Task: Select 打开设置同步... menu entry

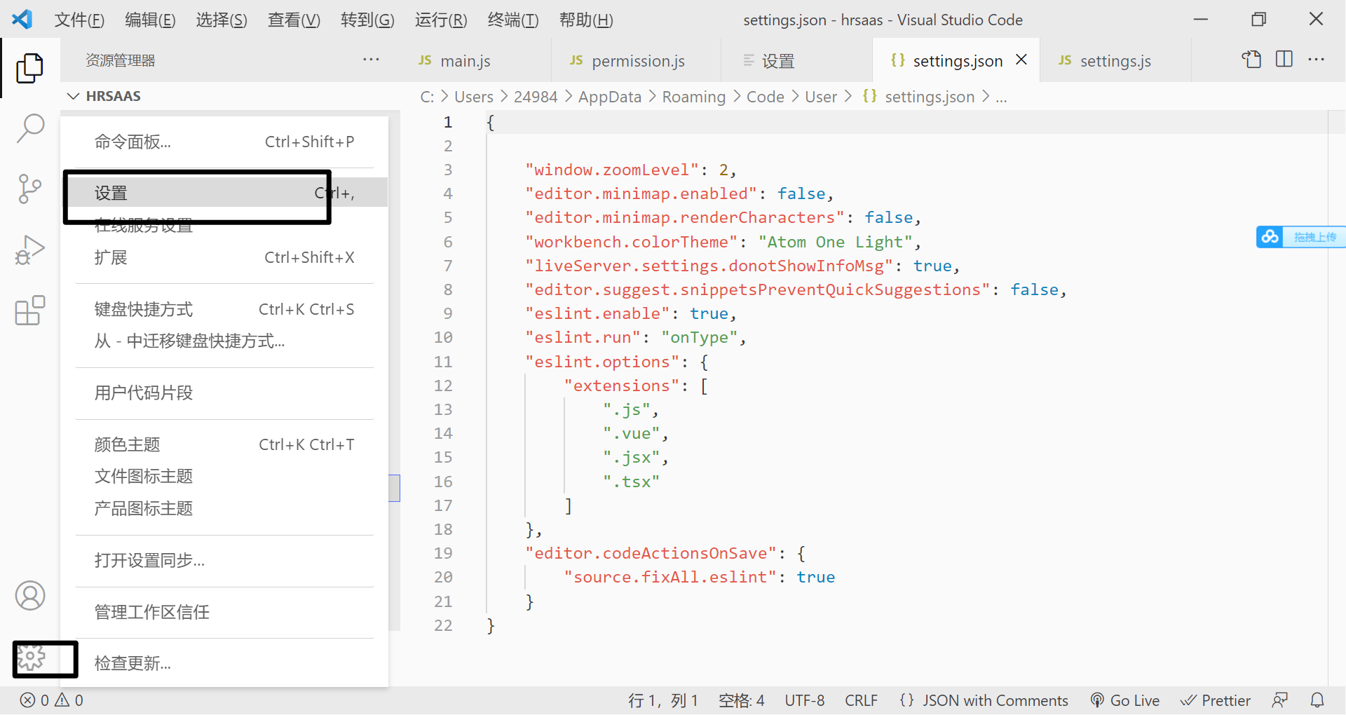Action: (224, 561)
